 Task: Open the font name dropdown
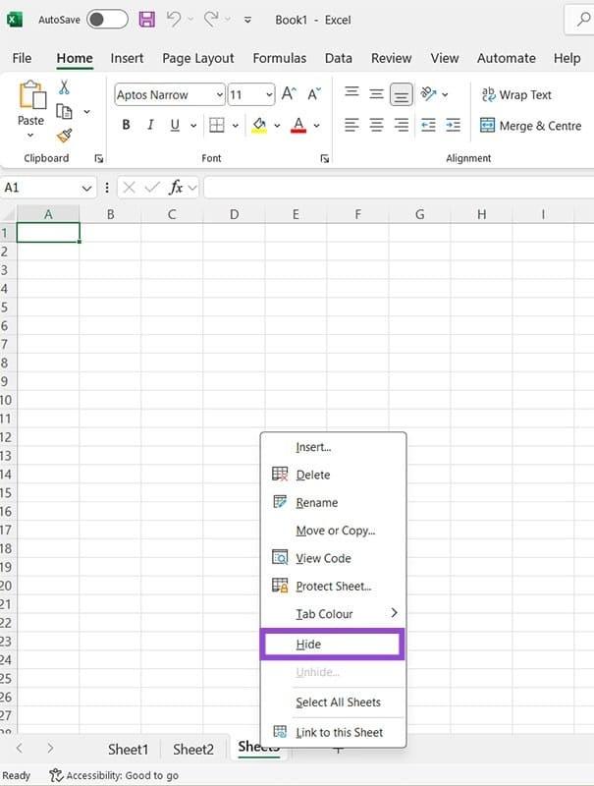(x=219, y=95)
